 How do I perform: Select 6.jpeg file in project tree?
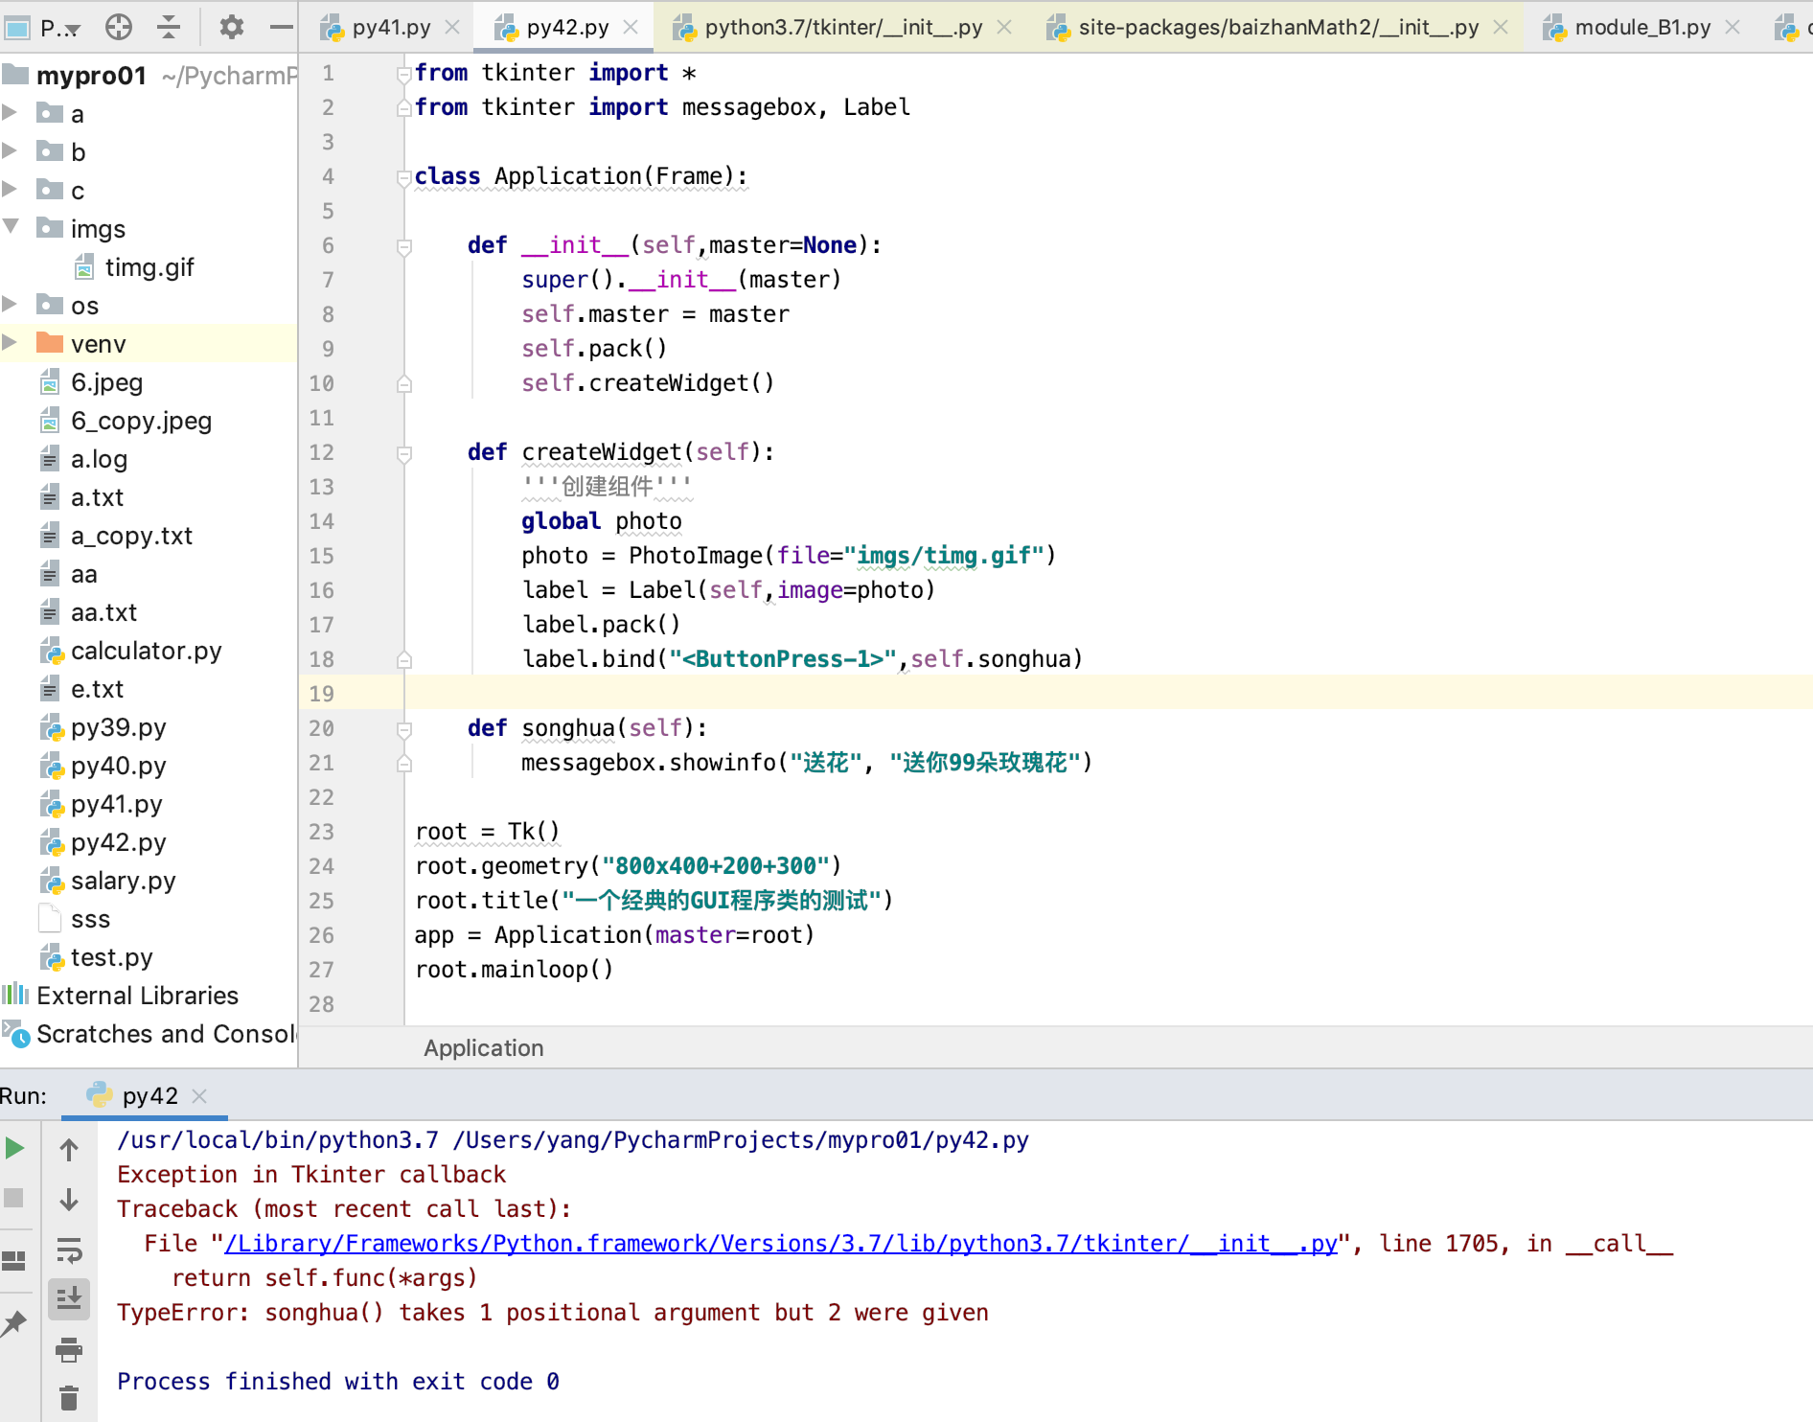106,382
